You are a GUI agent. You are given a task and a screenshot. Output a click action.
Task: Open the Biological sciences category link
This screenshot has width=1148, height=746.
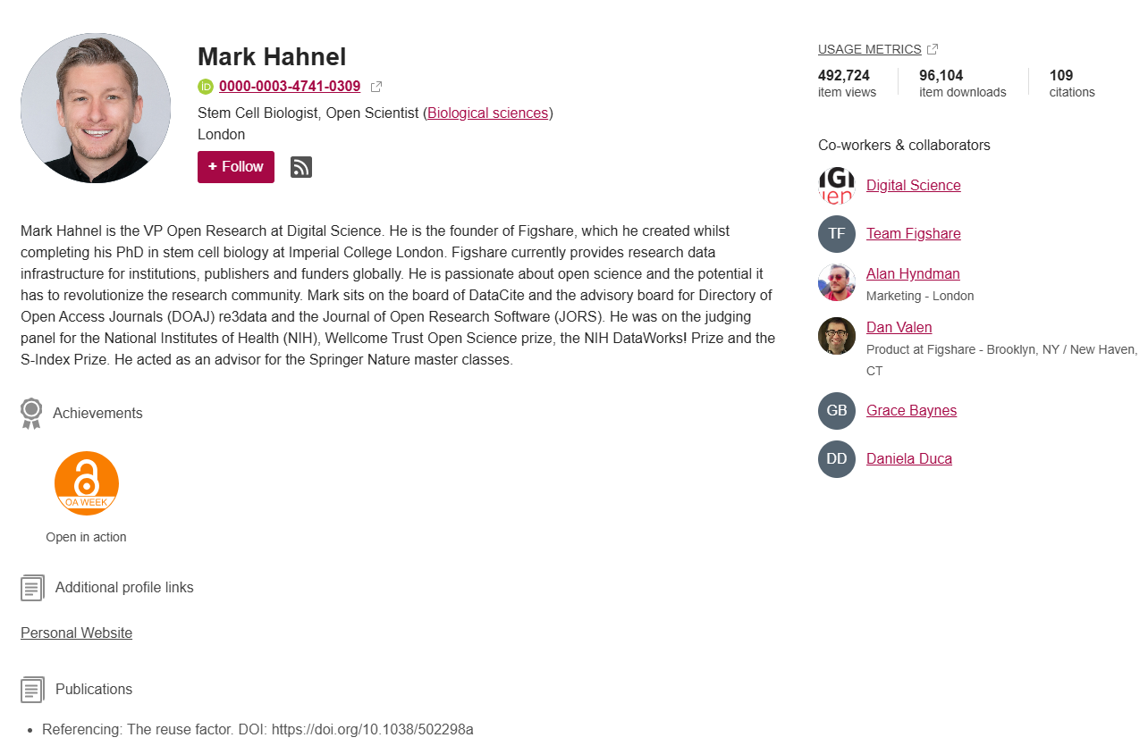pyautogui.click(x=488, y=113)
